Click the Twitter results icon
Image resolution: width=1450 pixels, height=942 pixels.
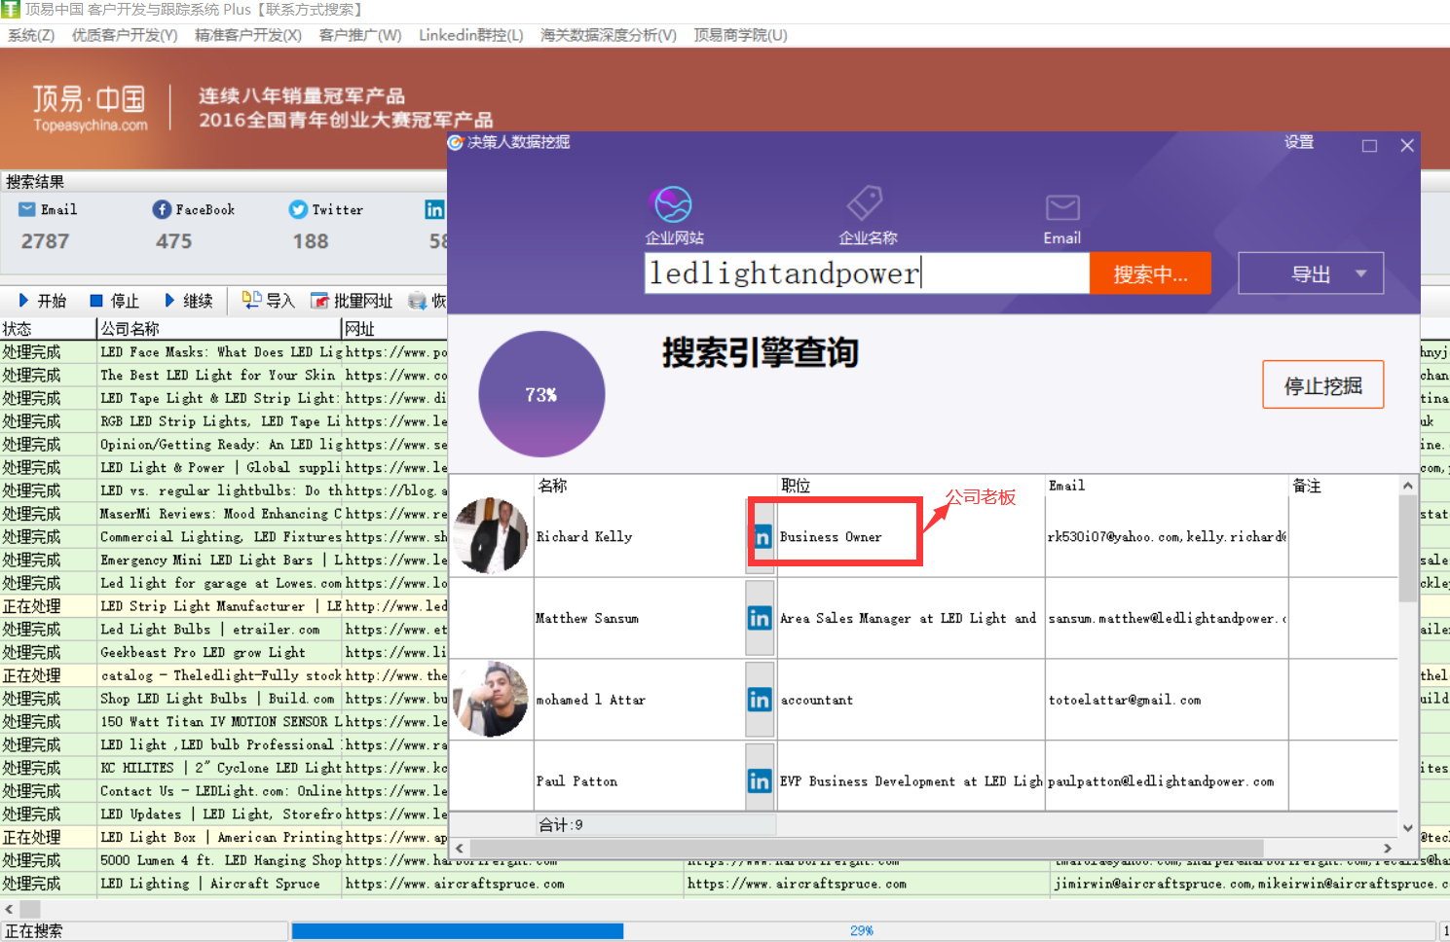[298, 209]
